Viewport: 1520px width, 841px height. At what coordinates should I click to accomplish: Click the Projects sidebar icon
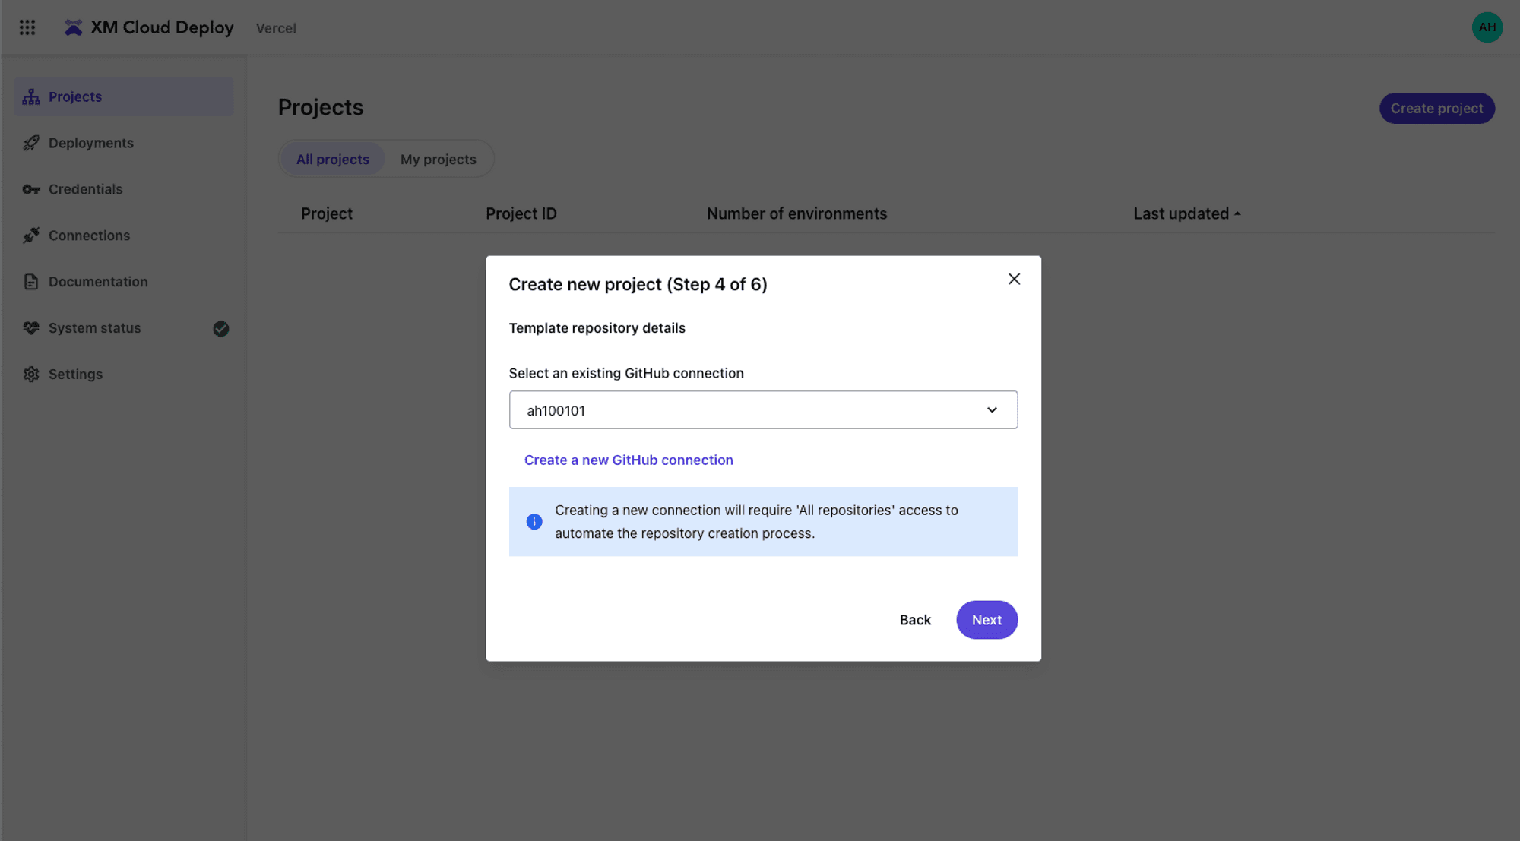click(x=31, y=97)
